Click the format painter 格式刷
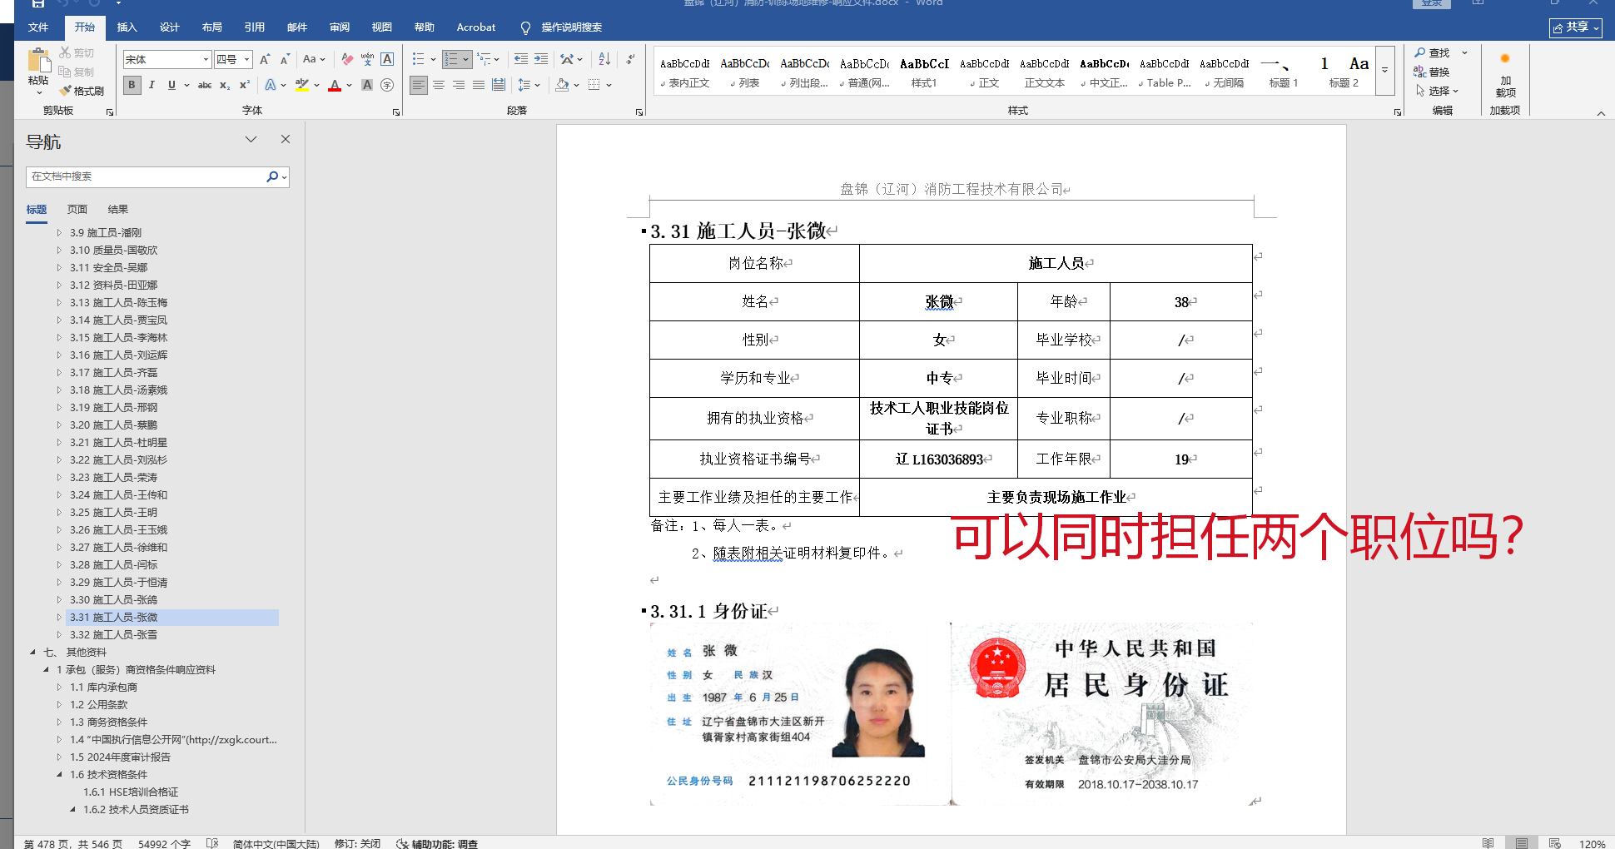1615x849 pixels. click(x=82, y=91)
